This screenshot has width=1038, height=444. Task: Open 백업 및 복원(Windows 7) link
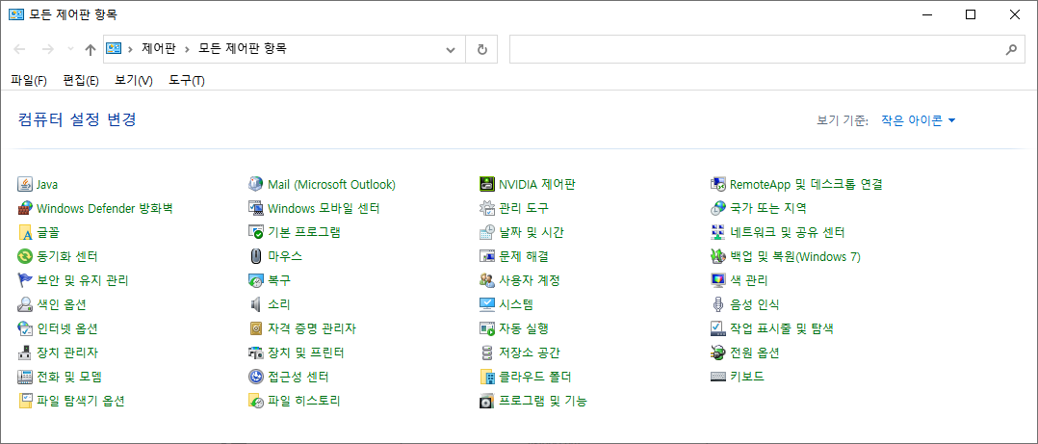point(794,256)
